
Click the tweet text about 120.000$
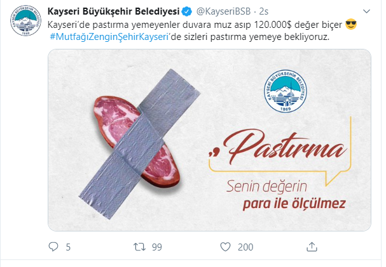tap(195, 25)
